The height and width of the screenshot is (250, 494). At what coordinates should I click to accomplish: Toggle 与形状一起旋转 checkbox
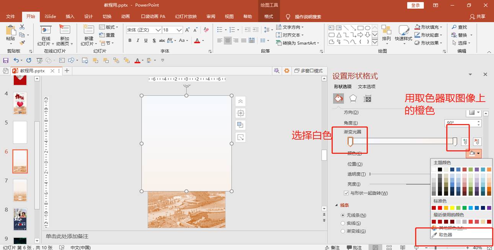346,193
